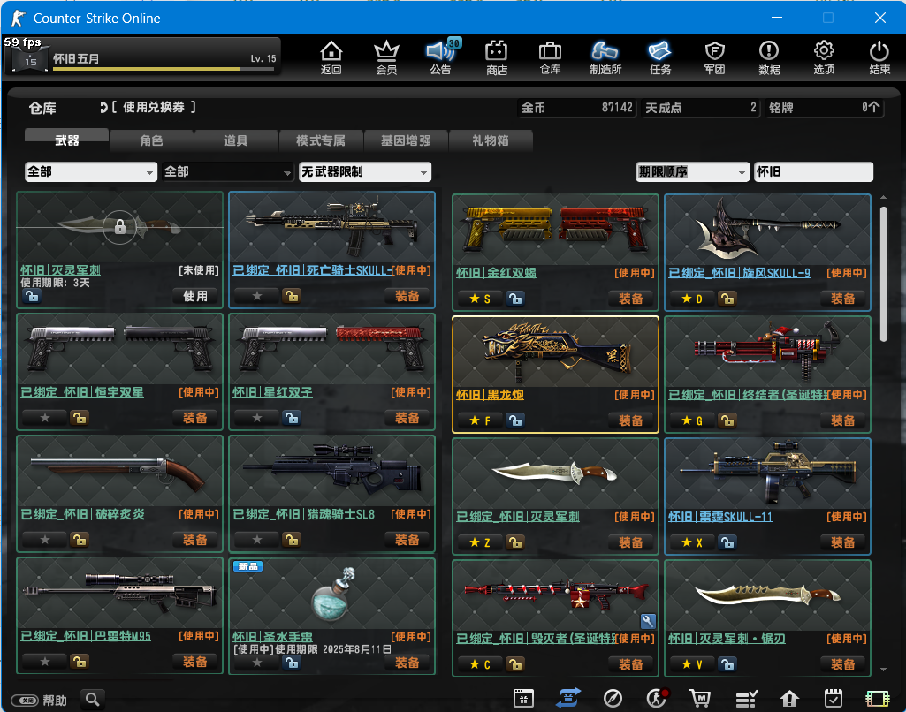Open the 道具 tab

point(236,140)
